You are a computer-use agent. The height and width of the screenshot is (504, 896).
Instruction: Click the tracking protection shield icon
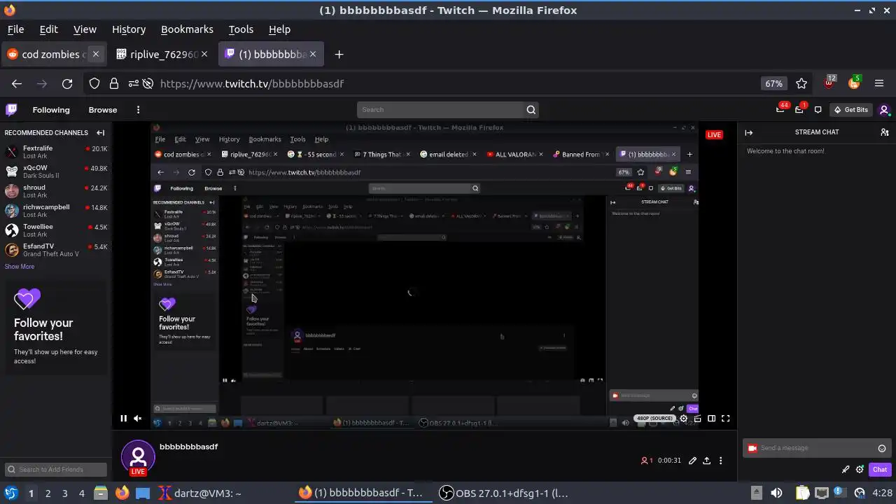(x=94, y=83)
